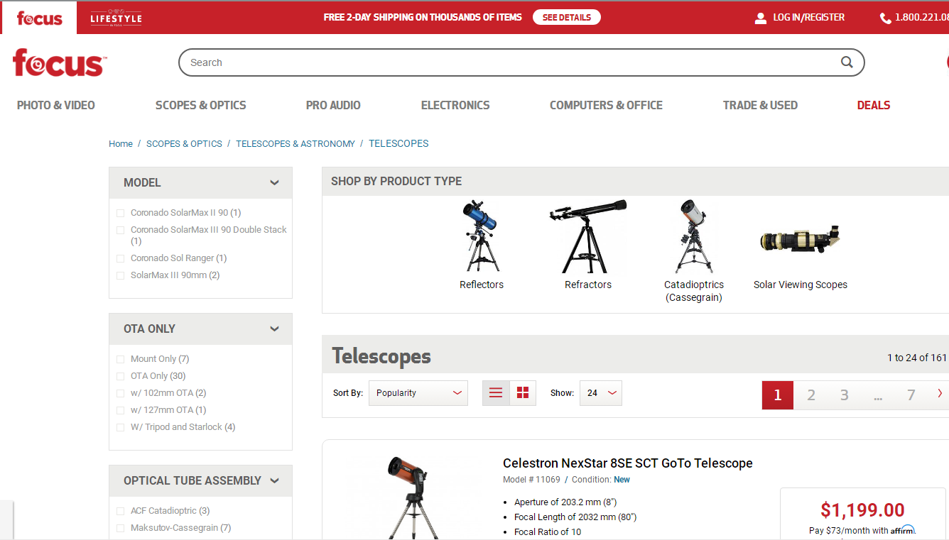Tick the w/ 127mm OTA checkbox

click(120, 410)
